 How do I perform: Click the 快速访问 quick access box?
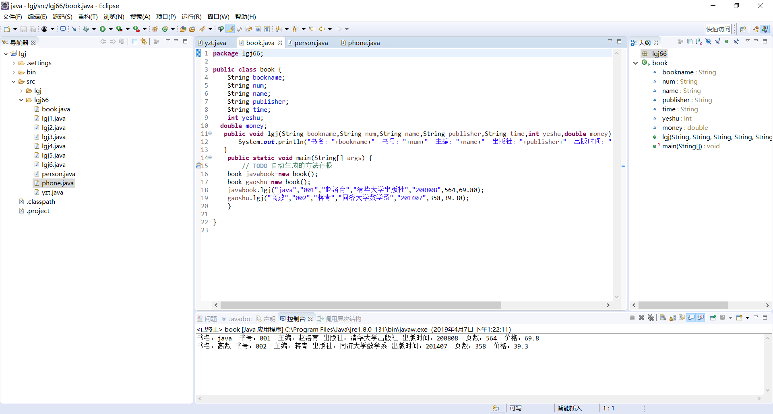pos(718,29)
